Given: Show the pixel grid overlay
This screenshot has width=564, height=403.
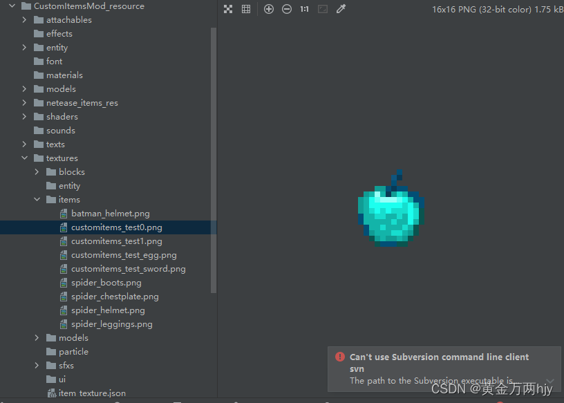Looking at the screenshot, I should (246, 9).
